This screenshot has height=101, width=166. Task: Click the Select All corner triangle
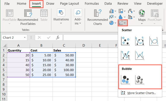click(5, 45)
